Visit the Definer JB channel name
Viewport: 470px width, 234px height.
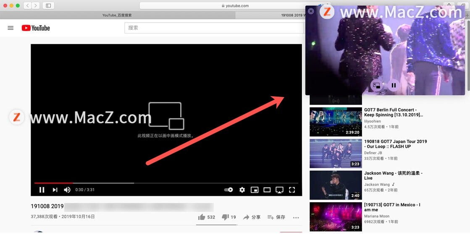click(373, 153)
